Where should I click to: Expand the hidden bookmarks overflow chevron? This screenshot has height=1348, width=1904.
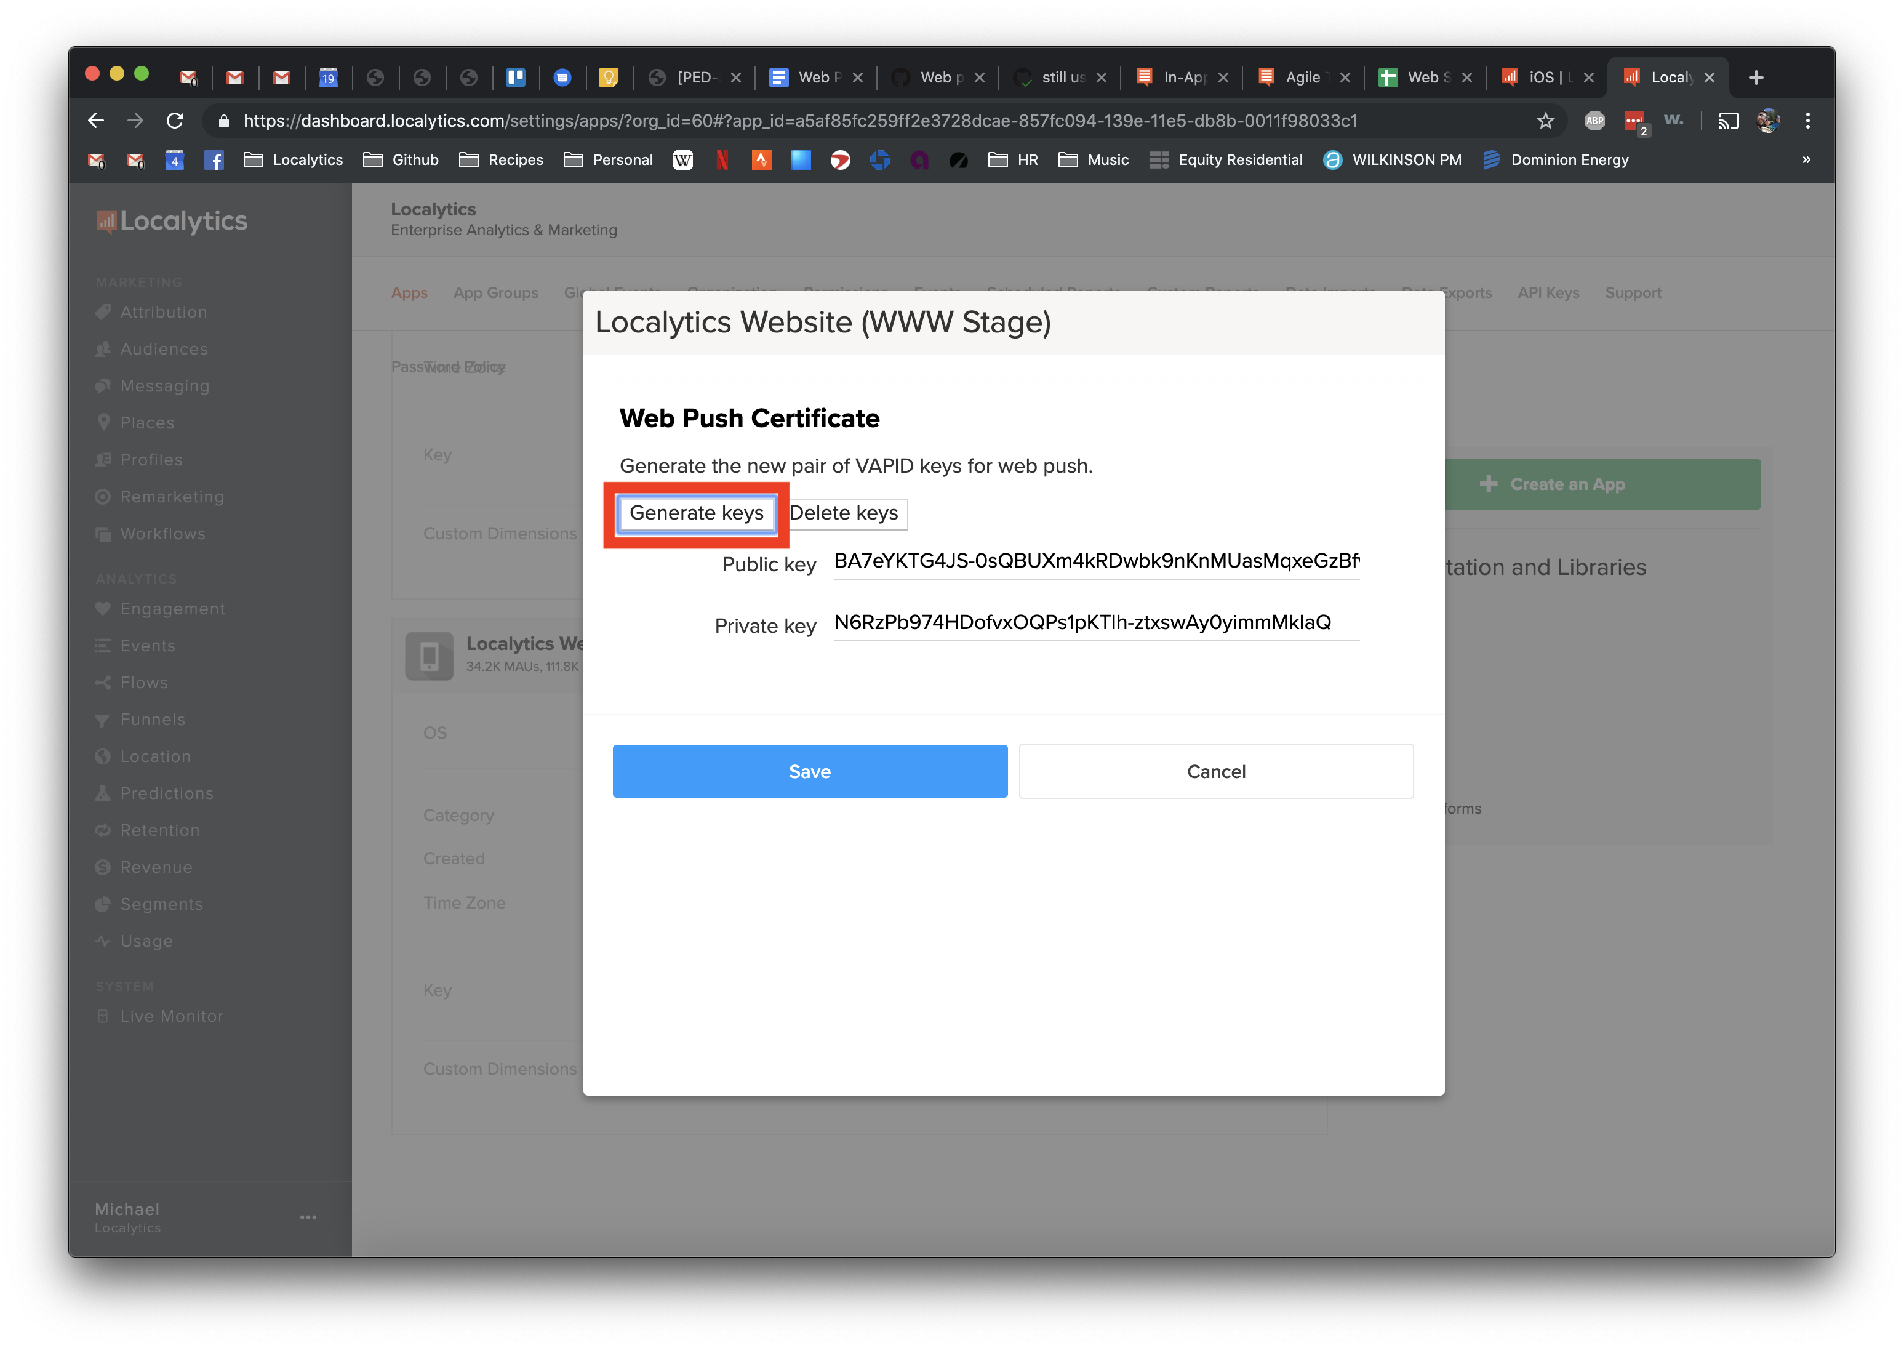1806,160
